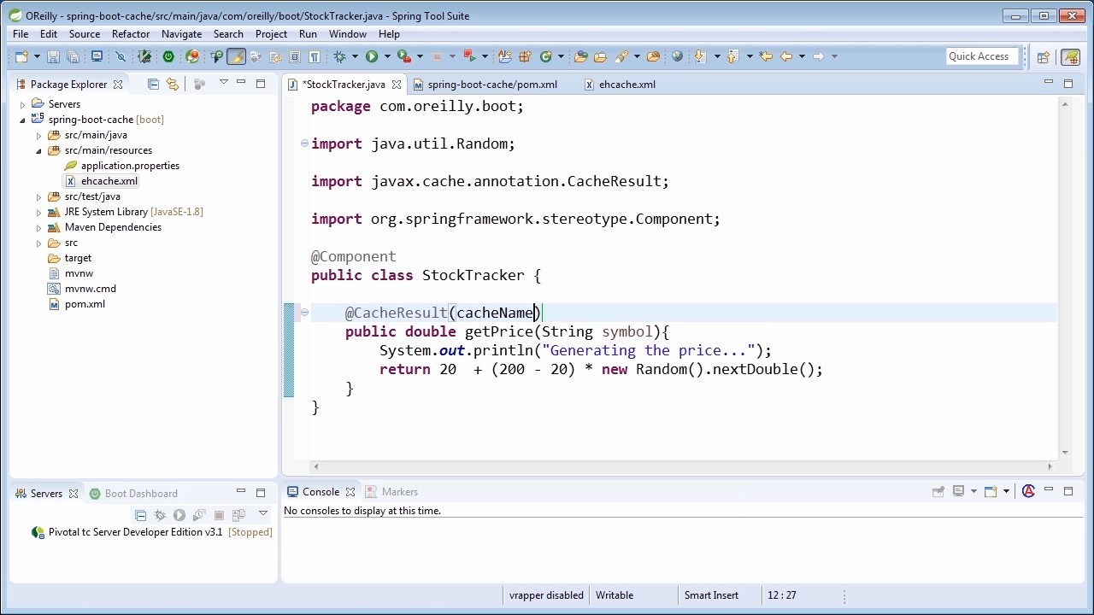Expand the Maven Dependencies node
Screen dimensions: 1094x615
coord(38,227)
